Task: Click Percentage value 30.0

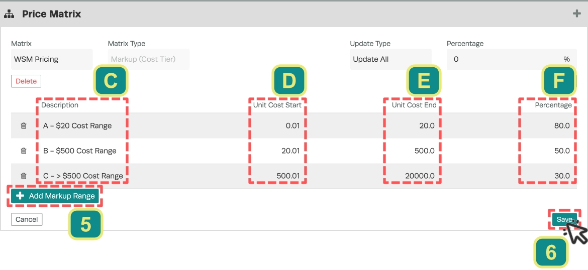Action: coord(562,176)
